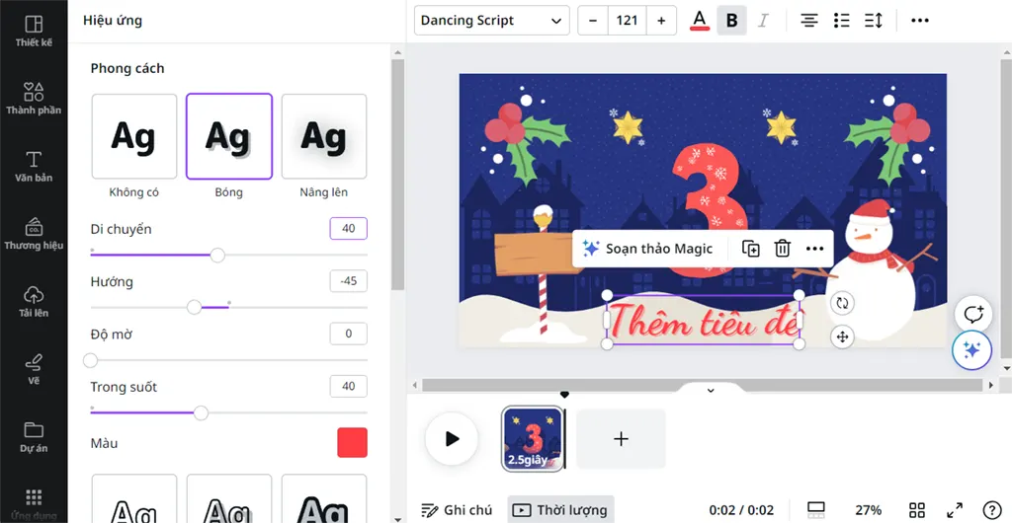Open the Thành phần elements panel

pos(34,99)
